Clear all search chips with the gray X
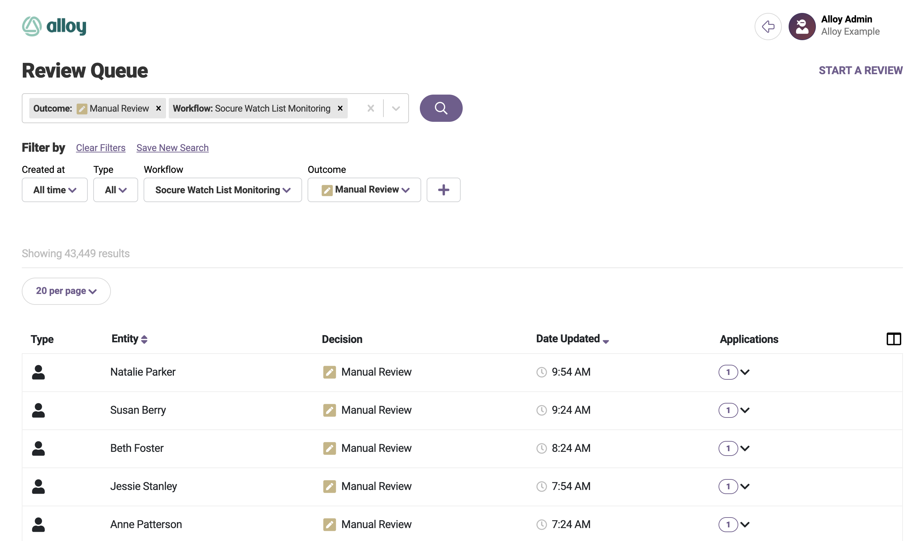This screenshot has height=541, width=922. coord(371,108)
